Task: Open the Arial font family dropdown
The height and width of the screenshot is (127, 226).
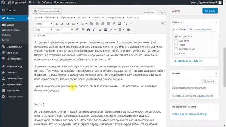Action: [43, 30]
